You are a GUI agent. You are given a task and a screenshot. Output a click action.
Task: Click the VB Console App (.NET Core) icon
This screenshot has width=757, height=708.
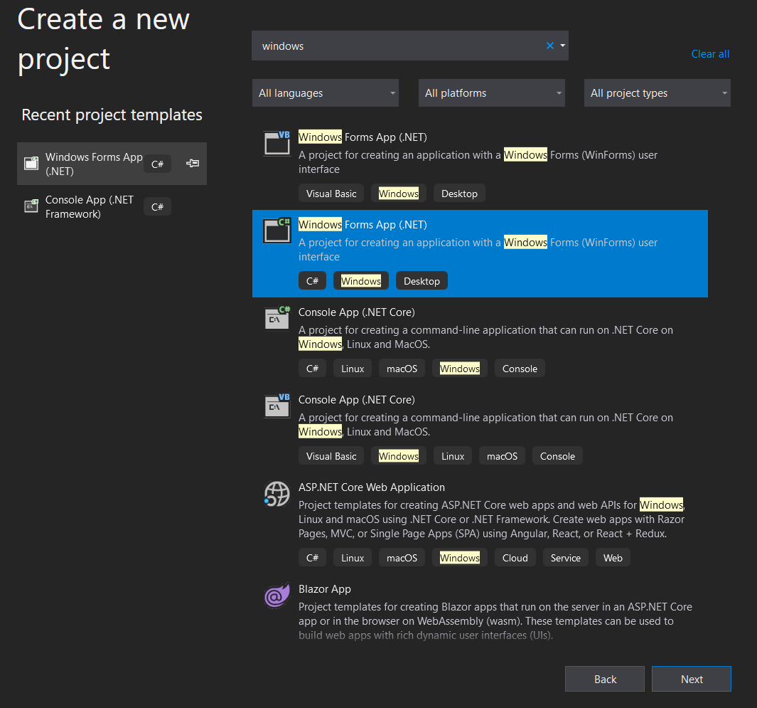pyautogui.click(x=277, y=405)
